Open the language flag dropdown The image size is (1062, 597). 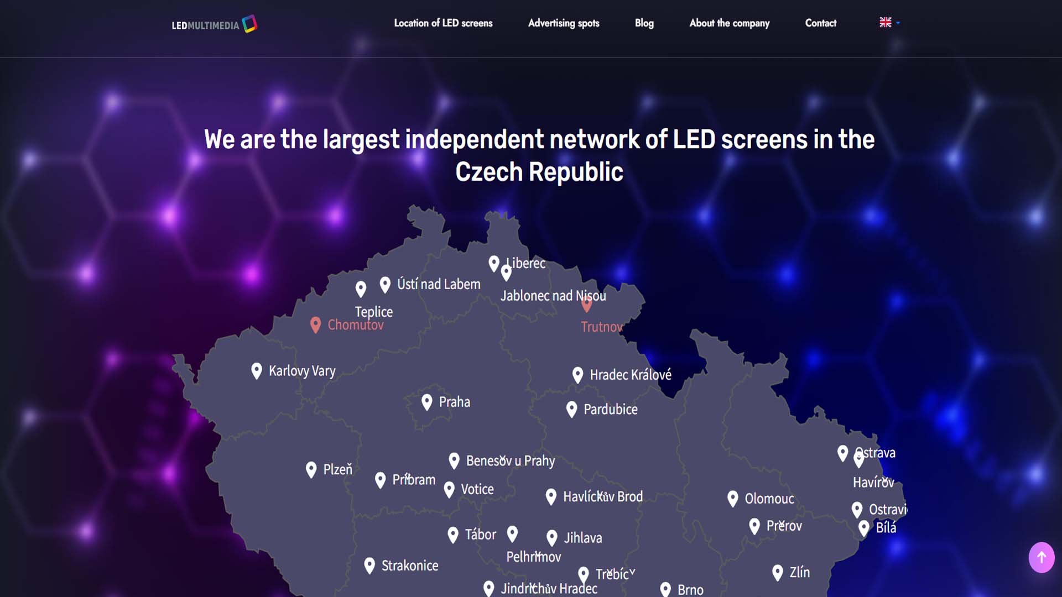click(x=886, y=23)
